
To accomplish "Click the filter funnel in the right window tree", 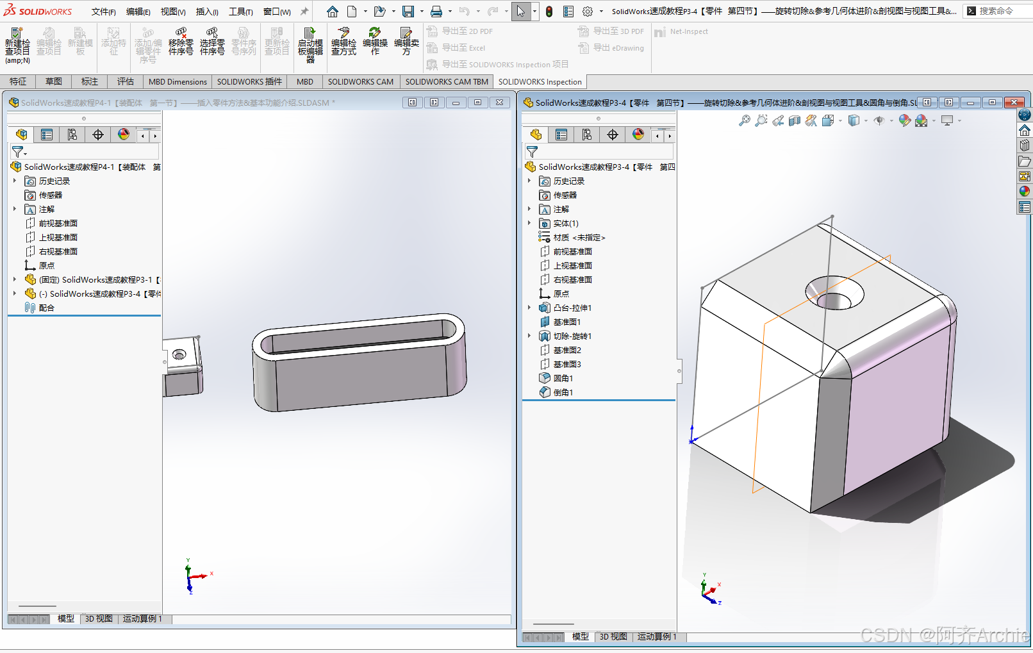I will click(532, 152).
